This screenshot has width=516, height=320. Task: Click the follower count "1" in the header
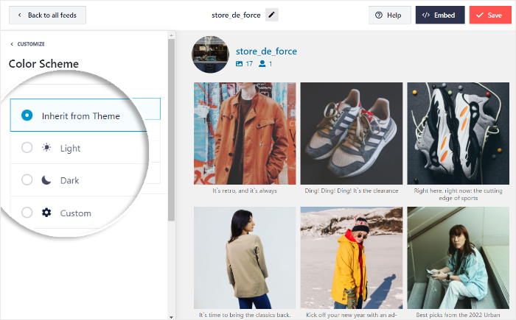[x=271, y=64]
